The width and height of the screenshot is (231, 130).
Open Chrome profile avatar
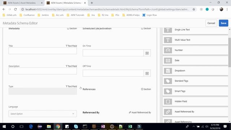(221, 9)
